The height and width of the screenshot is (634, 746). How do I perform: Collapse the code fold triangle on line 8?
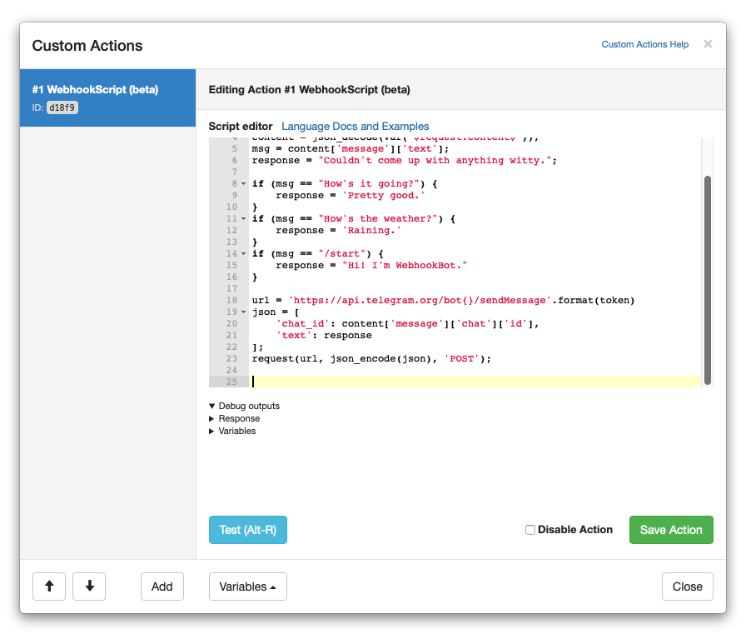241,183
